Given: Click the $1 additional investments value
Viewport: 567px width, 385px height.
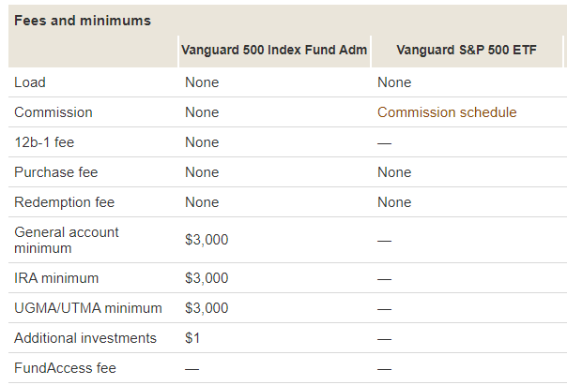Looking at the screenshot, I should coord(192,338).
